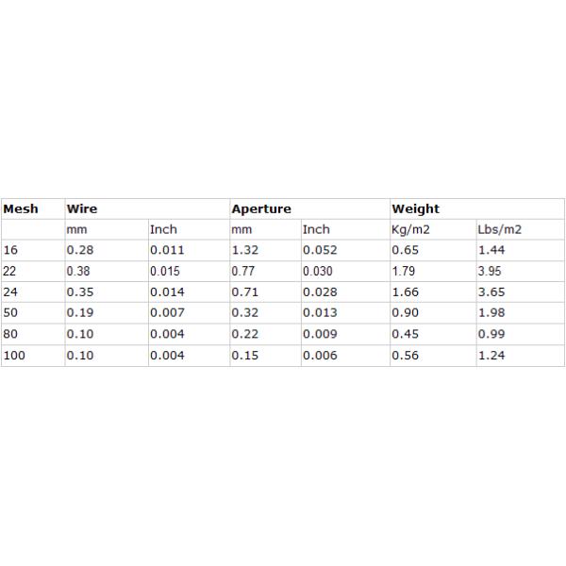Click mesh value 16 cell

(11, 250)
